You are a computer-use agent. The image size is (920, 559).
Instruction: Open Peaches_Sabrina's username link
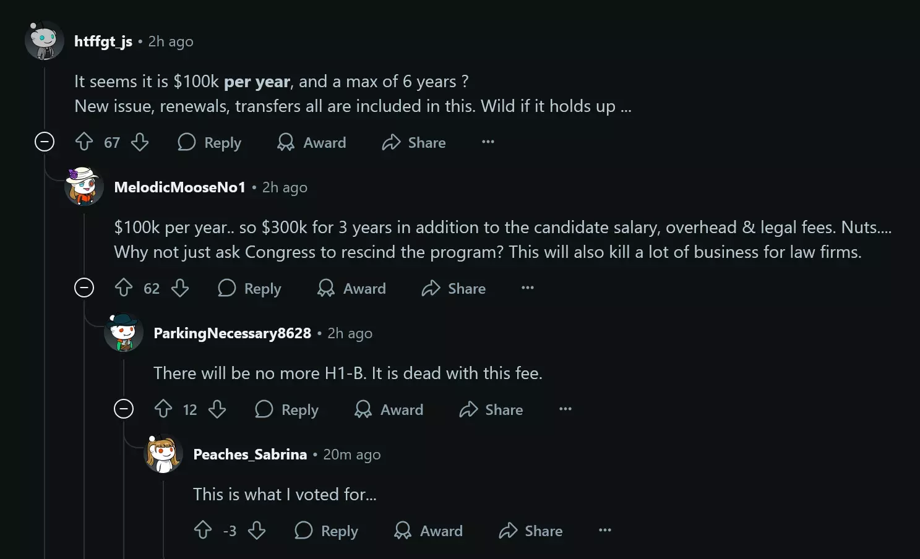point(250,454)
